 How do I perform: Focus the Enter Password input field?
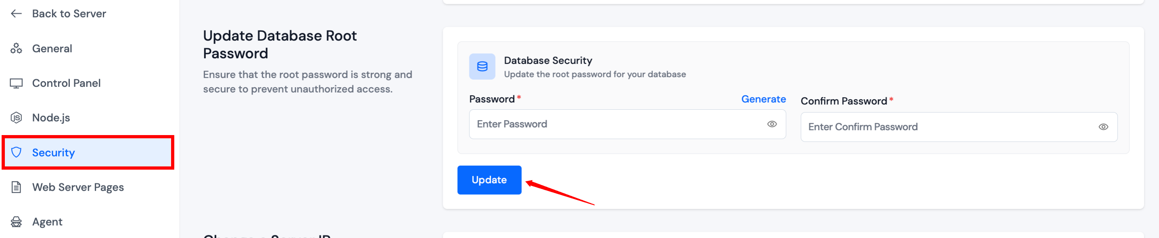tap(616, 124)
